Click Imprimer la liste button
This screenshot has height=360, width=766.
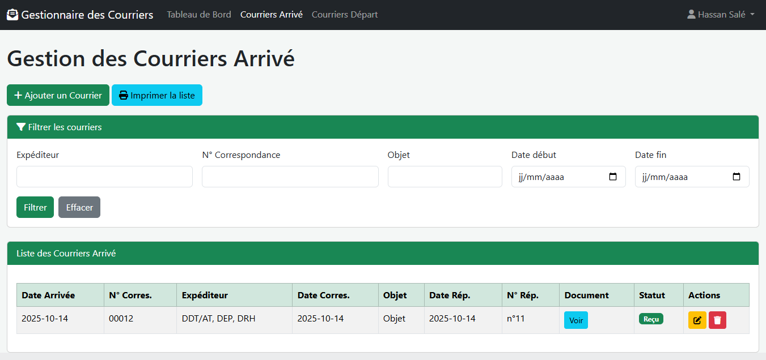tap(157, 95)
